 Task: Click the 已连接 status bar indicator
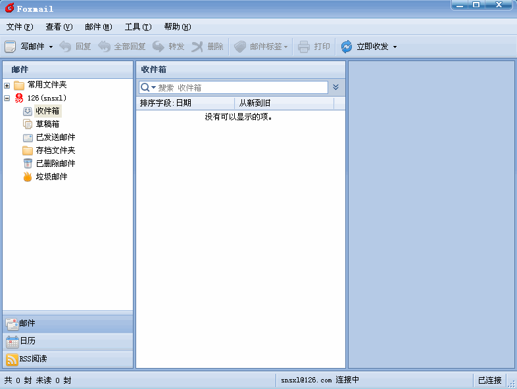click(489, 380)
